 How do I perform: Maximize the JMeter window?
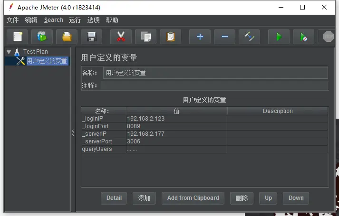[302, 7]
